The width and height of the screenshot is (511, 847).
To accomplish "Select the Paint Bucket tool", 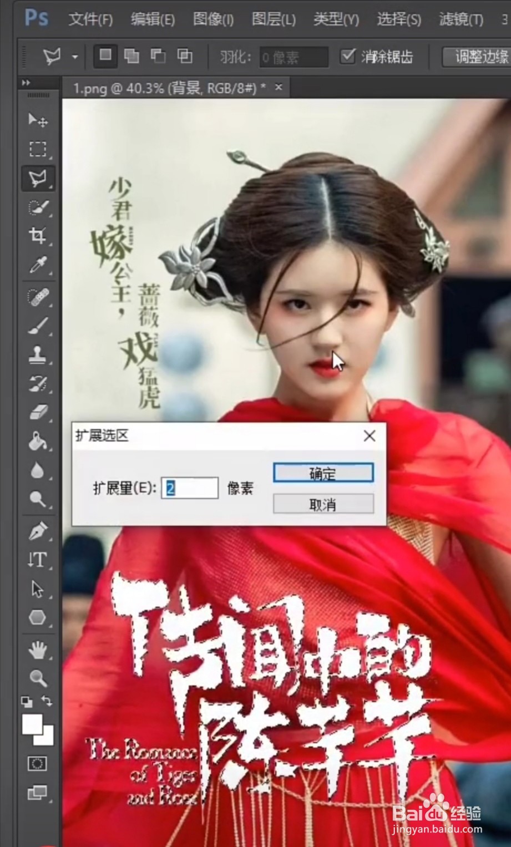I will coord(38,442).
